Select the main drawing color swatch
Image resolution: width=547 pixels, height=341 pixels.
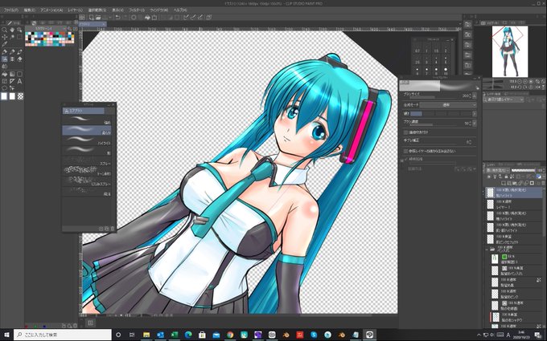(x=4, y=96)
